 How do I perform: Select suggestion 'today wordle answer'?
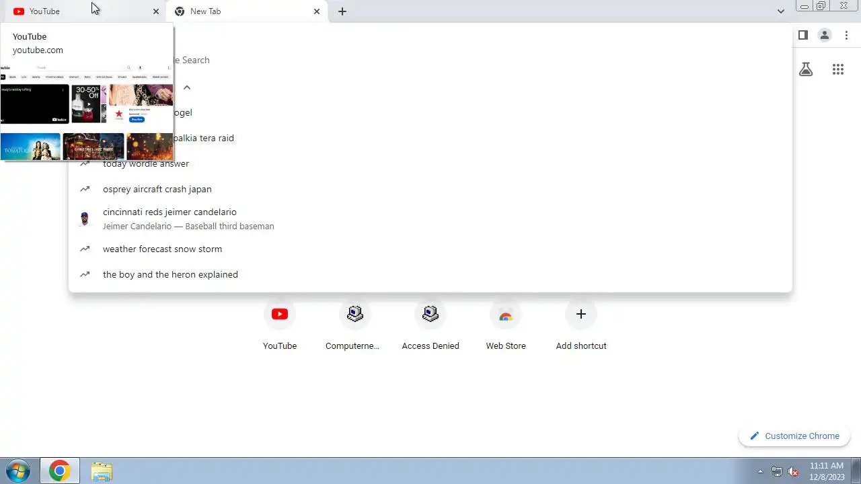coord(430,163)
